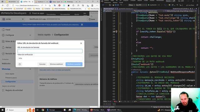The height and width of the screenshot is (112, 200).
Task: Click the Undo icon in Visual Studio toolbar
Action: point(121,5)
